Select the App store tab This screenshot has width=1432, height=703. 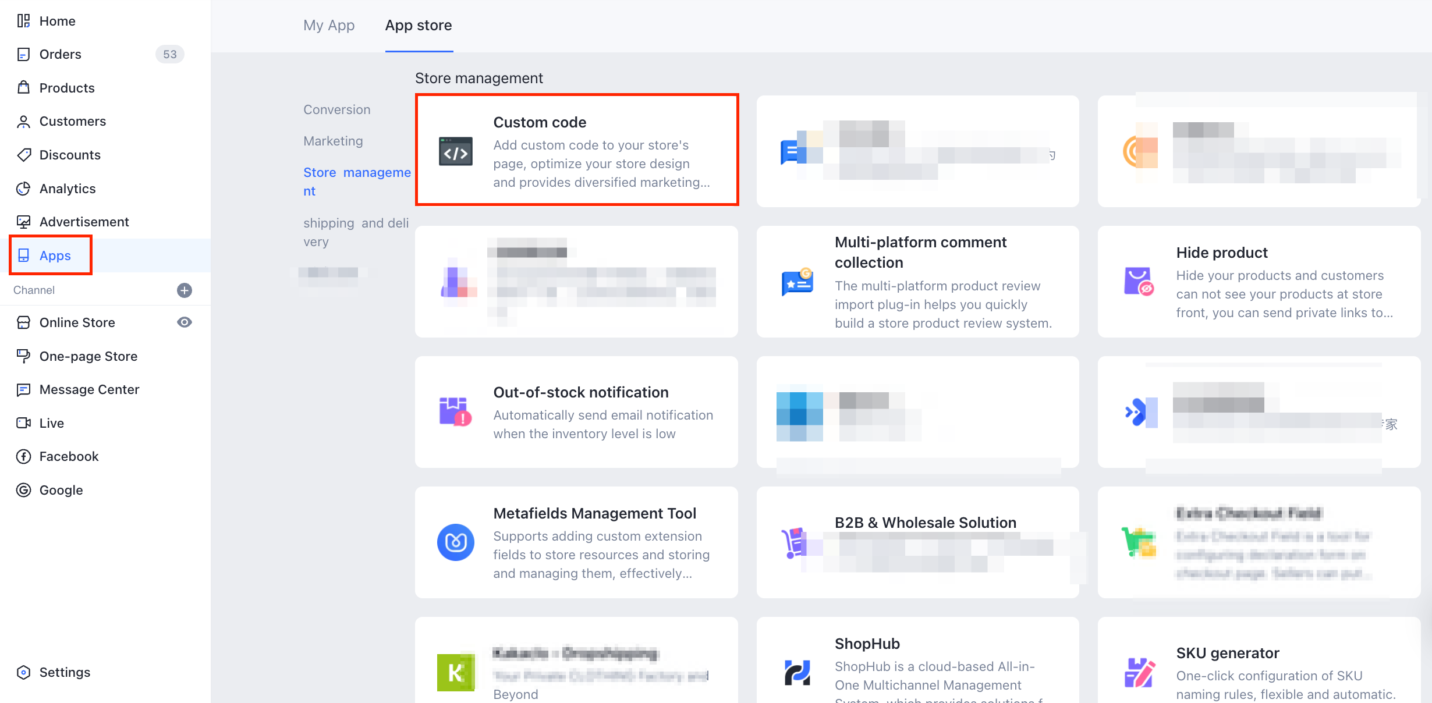419,26
